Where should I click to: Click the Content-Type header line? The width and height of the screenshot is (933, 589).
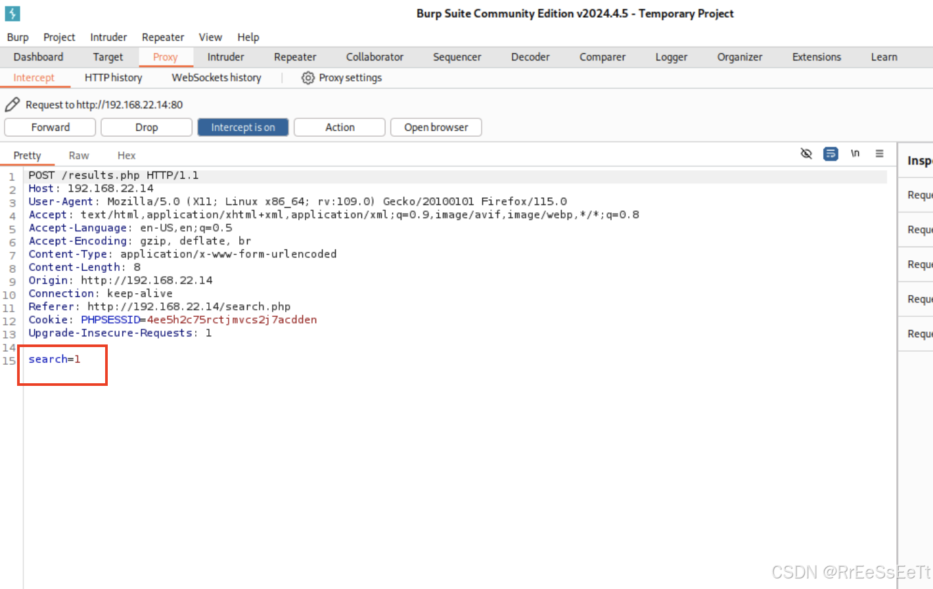[x=183, y=254]
